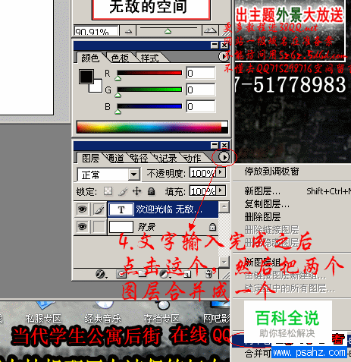Click the fill 100% input field
Viewport: 351px width, 362px height.
203,190
